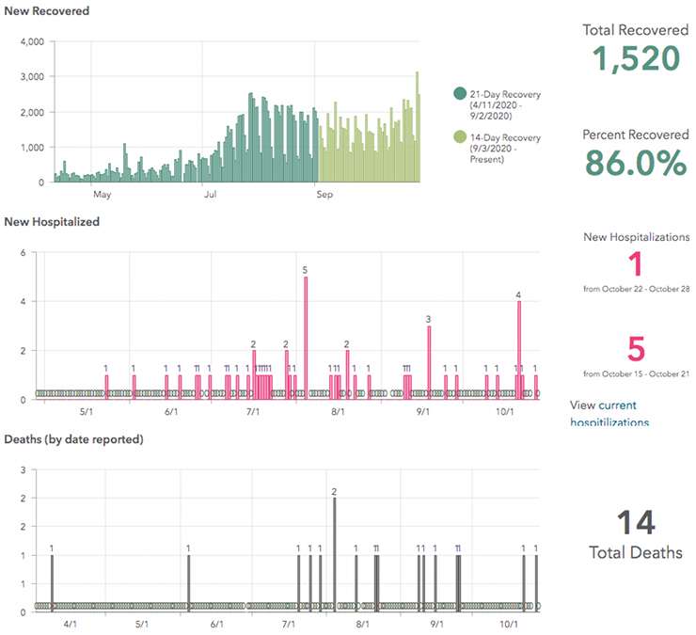Click the pink number 5 for October 15-21
696x635 pixels.
[x=636, y=349]
